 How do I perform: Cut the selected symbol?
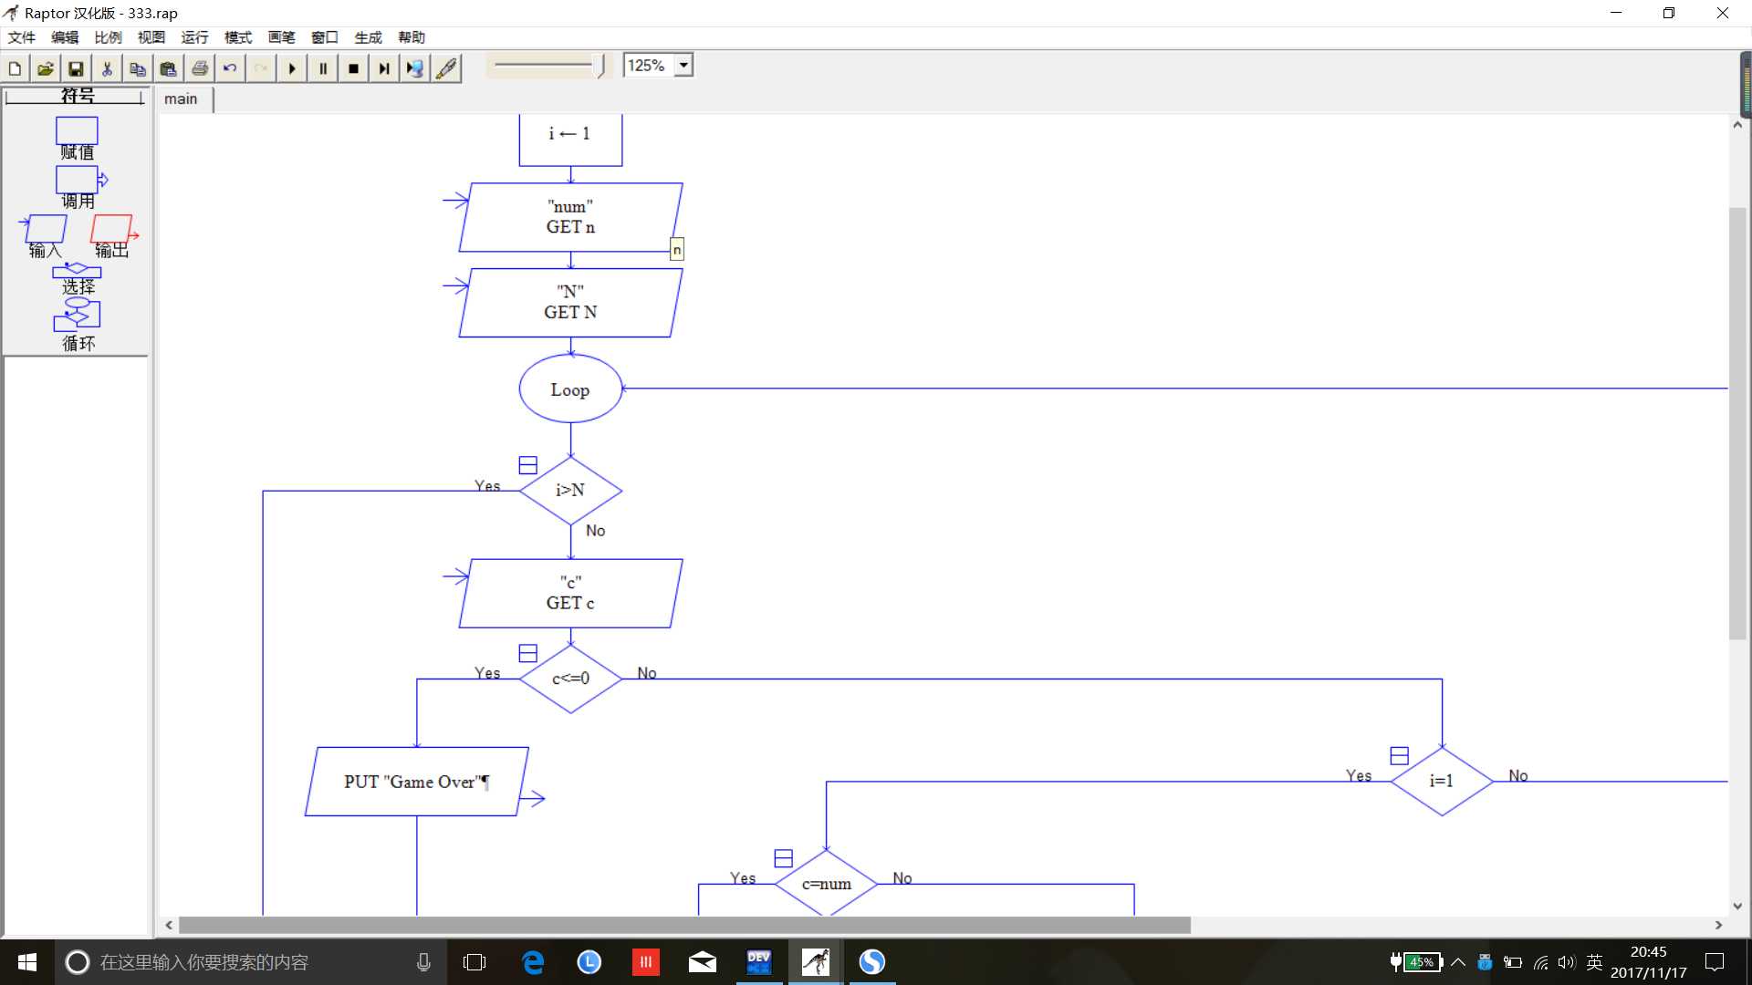[x=107, y=68]
